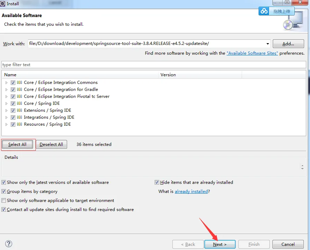The width and height of the screenshot is (310, 250).
Task: Uncheck the Extensions / Spring IDE checkbox
Action: point(13,110)
